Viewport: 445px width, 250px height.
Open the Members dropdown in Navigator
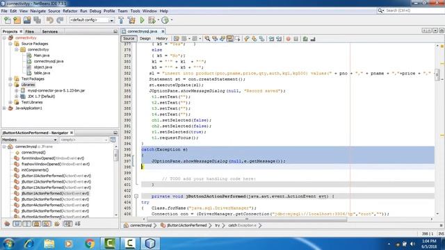[x=55, y=140]
